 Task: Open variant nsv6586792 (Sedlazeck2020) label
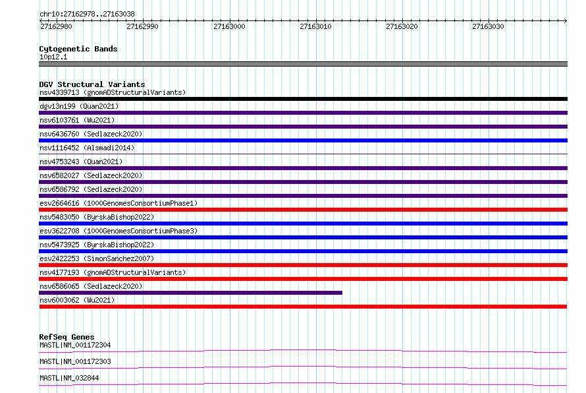click(x=91, y=189)
